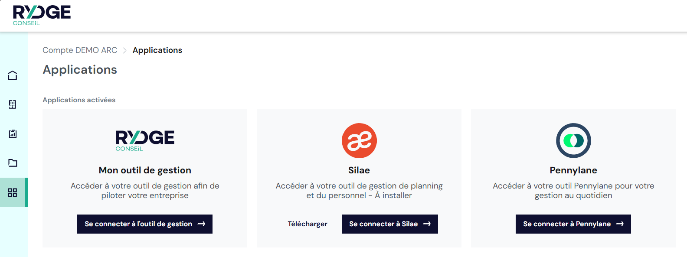Open the report chart icon in sidebar
Screen dimensions: 687x257
pos(13,133)
